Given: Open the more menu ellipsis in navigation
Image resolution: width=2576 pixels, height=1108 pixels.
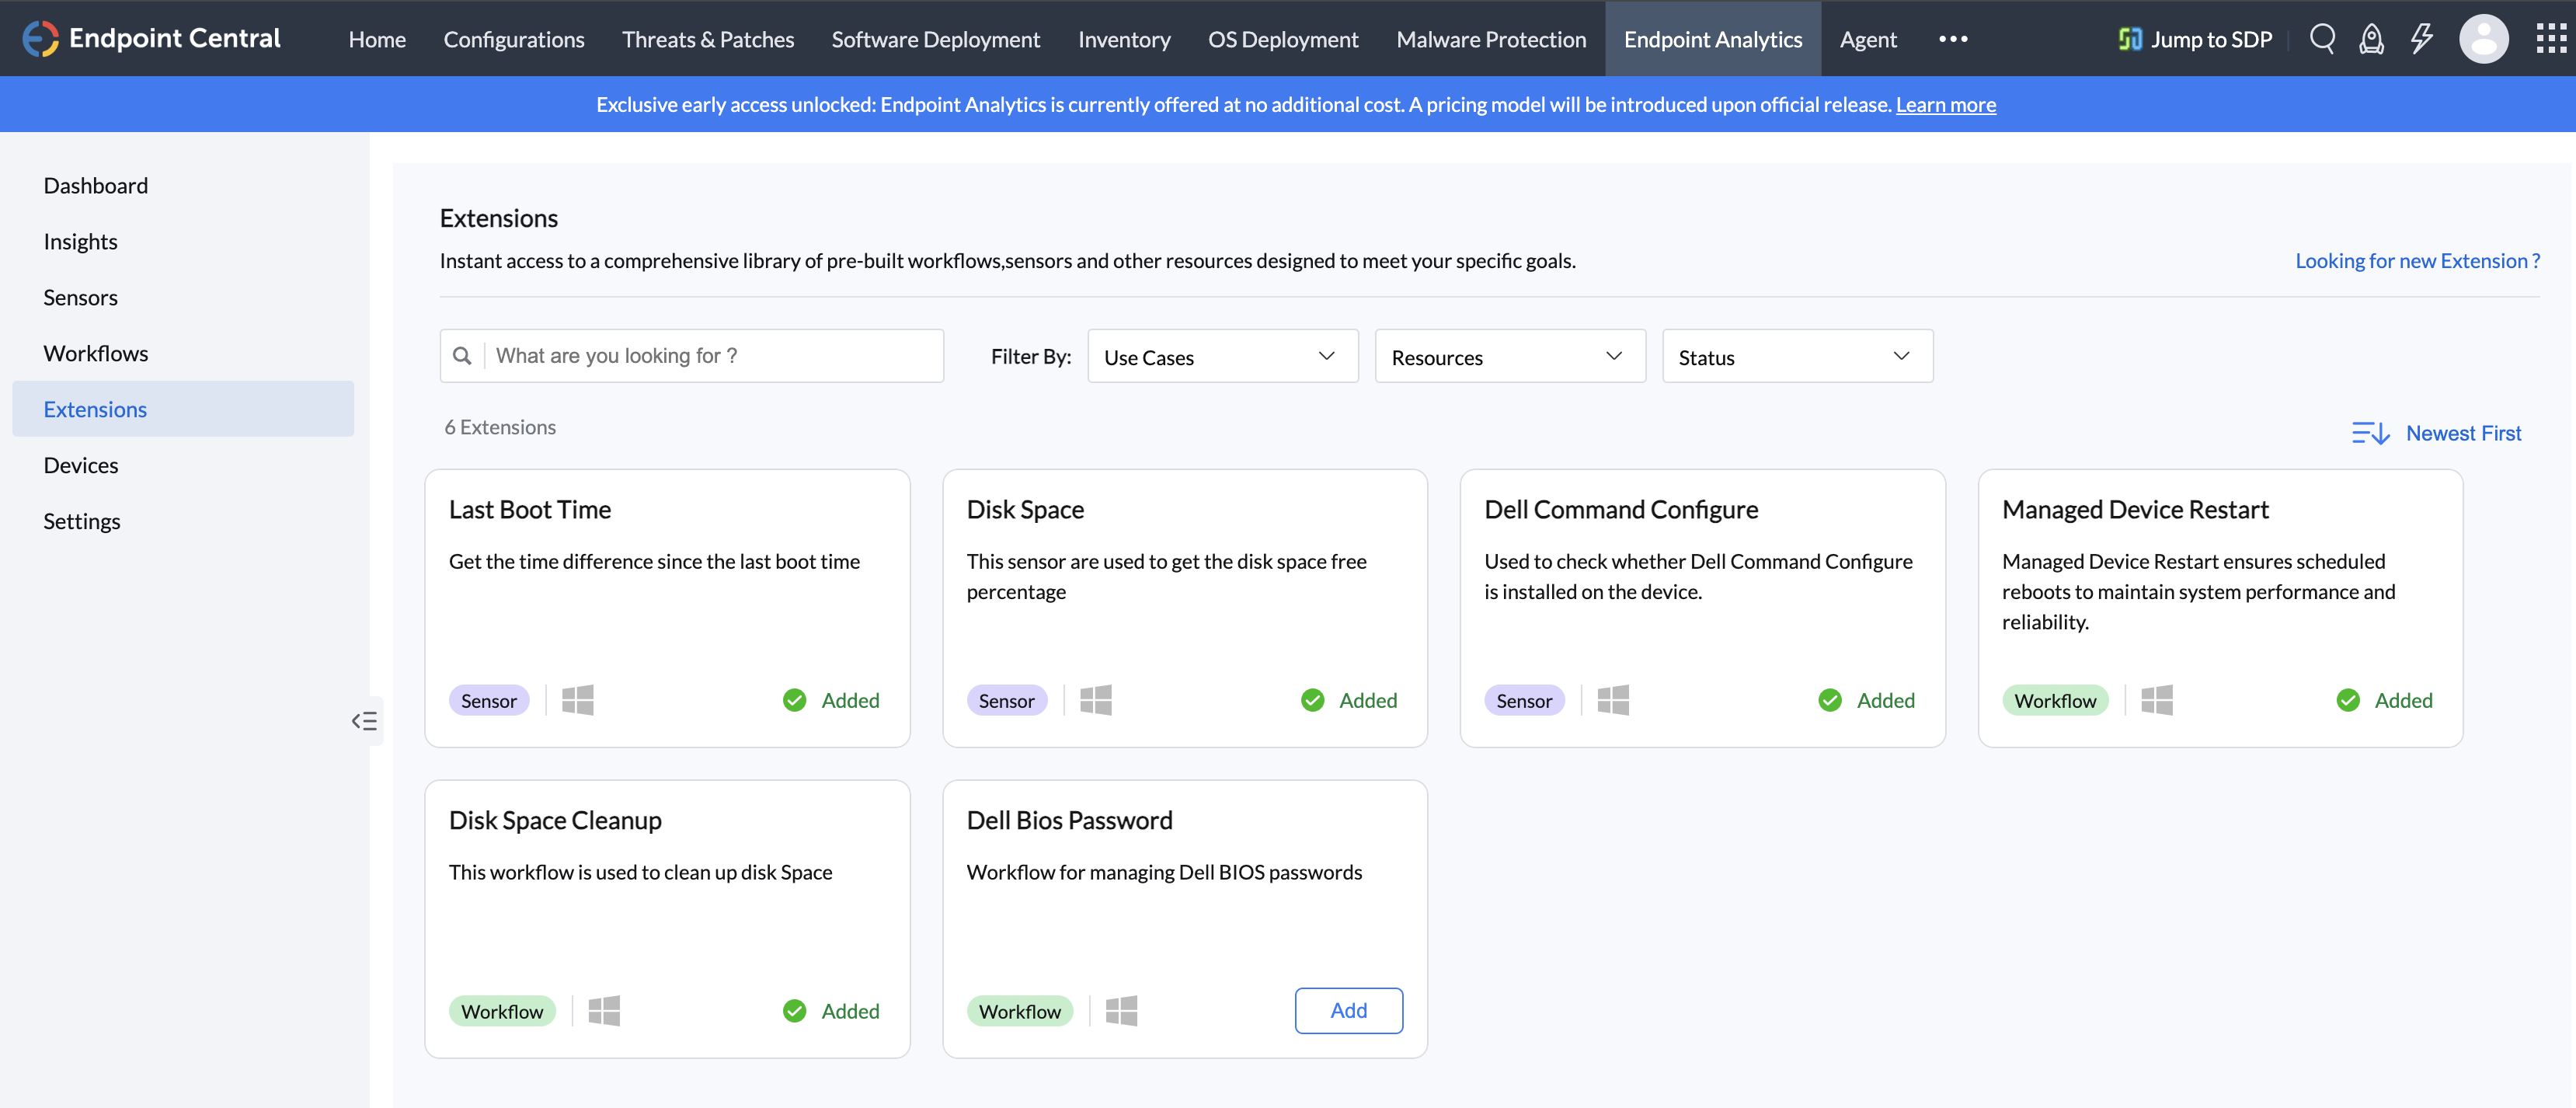Looking at the screenshot, I should pos(1952,39).
